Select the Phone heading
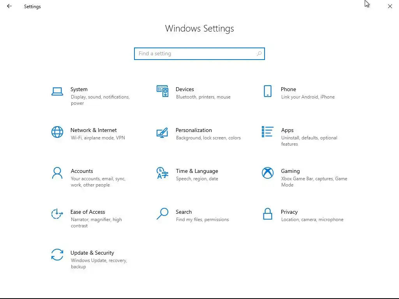 (288, 89)
